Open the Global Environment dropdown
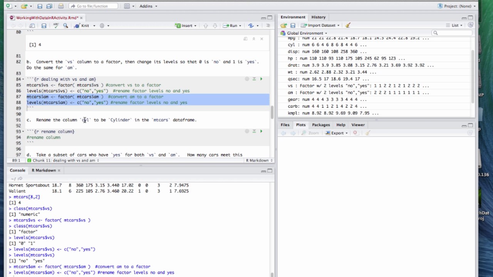The image size is (493, 277). click(x=304, y=33)
